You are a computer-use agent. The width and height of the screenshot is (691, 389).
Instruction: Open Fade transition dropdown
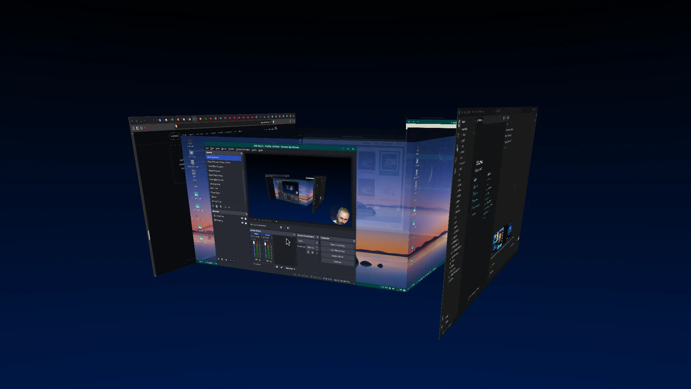[308, 241]
